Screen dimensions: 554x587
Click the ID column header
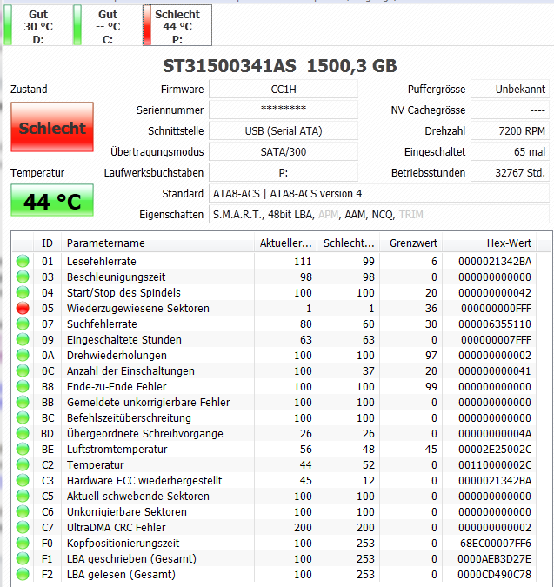pyautogui.click(x=47, y=243)
